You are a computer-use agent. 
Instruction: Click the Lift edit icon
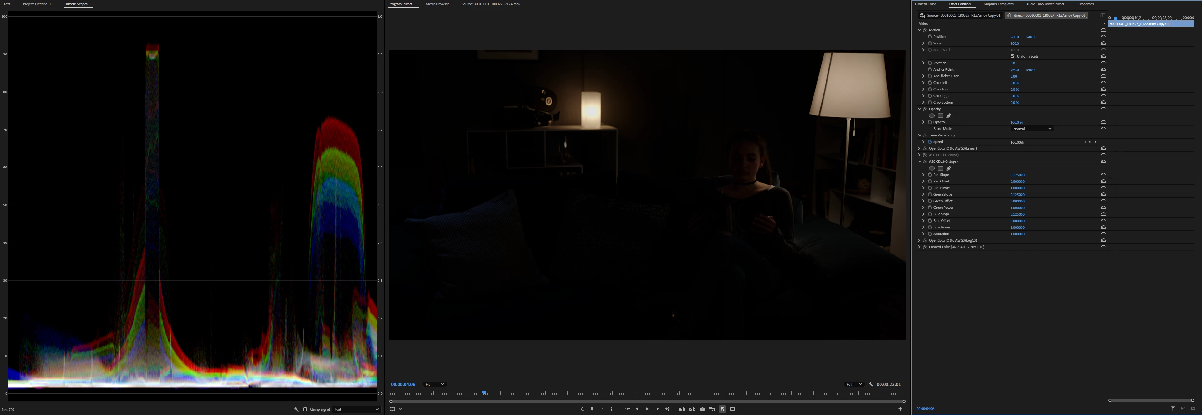(x=682, y=409)
